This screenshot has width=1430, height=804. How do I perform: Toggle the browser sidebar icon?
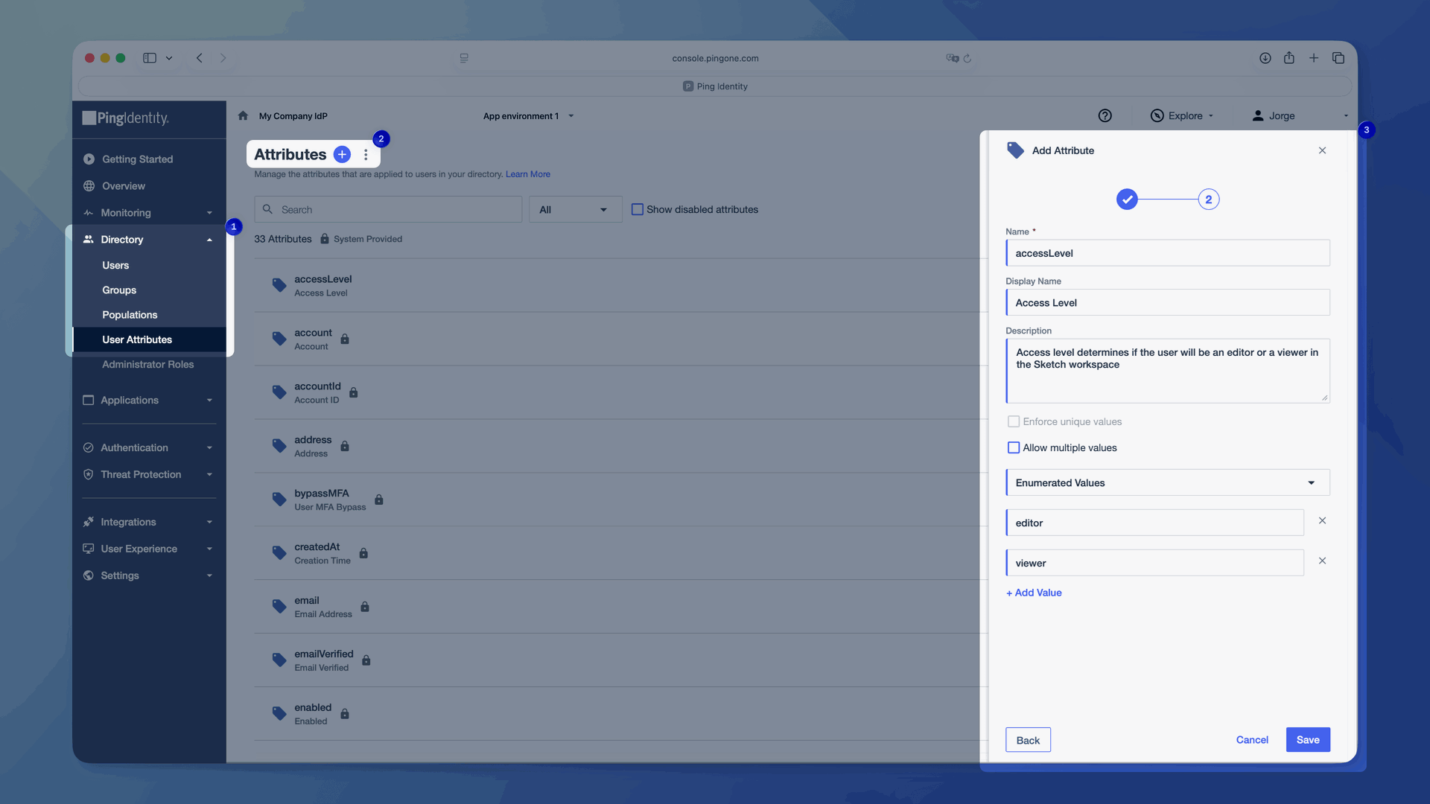pyautogui.click(x=150, y=58)
